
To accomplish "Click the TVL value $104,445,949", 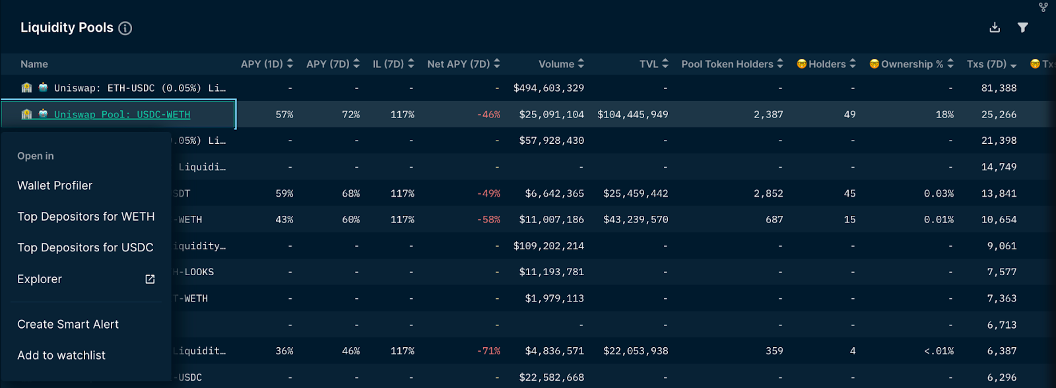I will point(633,114).
